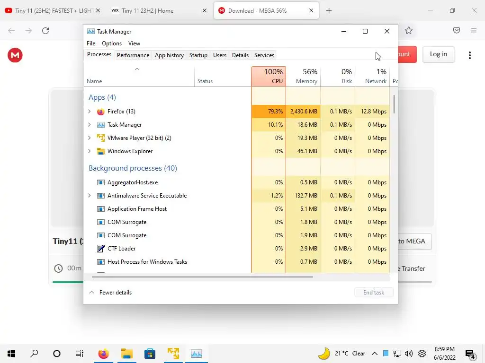Toggle the sort arrow above the Name column
The image size is (485, 363).
137,69
